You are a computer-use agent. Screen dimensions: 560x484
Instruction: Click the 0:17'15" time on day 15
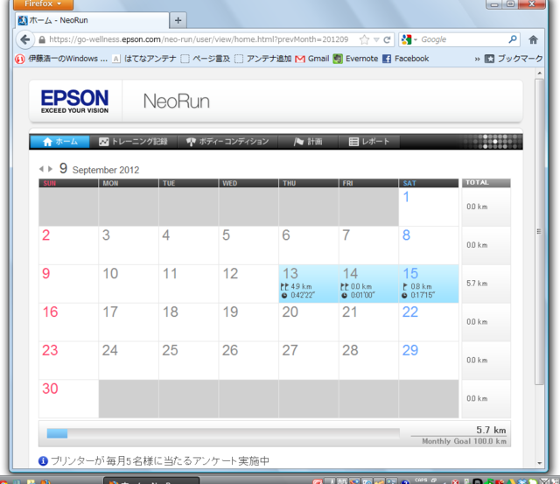tap(423, 296)
